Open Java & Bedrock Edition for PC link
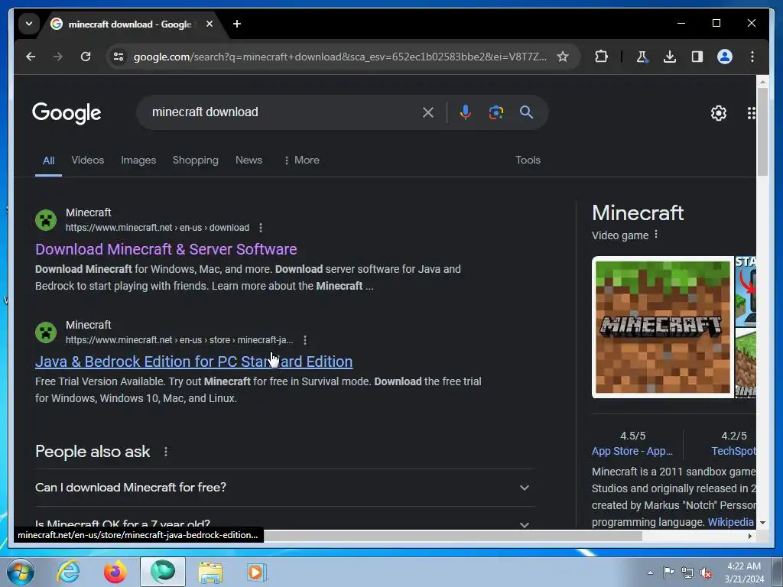Image resolution: width=783 pixels, height=587 pixels. [x=193, y=362]
